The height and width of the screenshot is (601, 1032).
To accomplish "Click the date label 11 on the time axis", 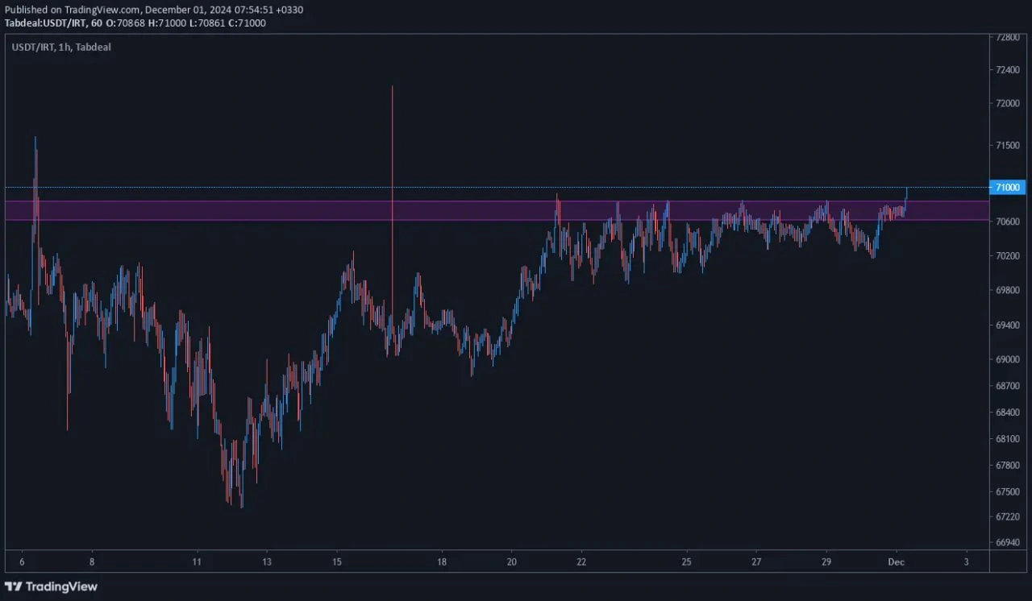I will 197,562.
